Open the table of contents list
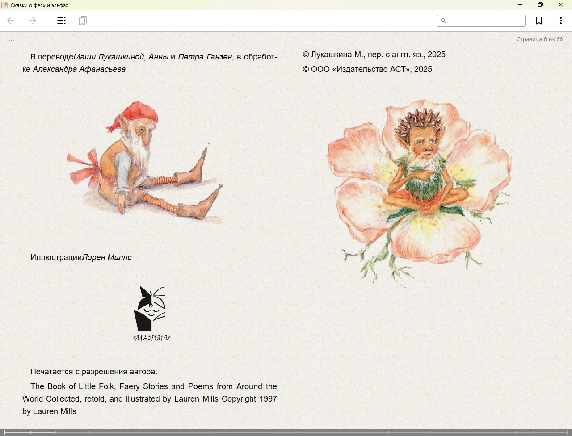This screenshot has height=436, width=572. 62,21
